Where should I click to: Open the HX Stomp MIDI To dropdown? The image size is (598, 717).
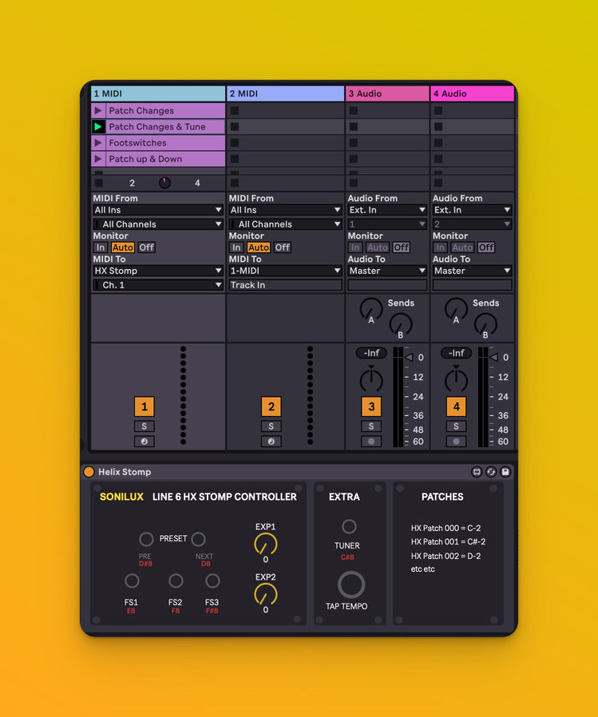point(157,271)
